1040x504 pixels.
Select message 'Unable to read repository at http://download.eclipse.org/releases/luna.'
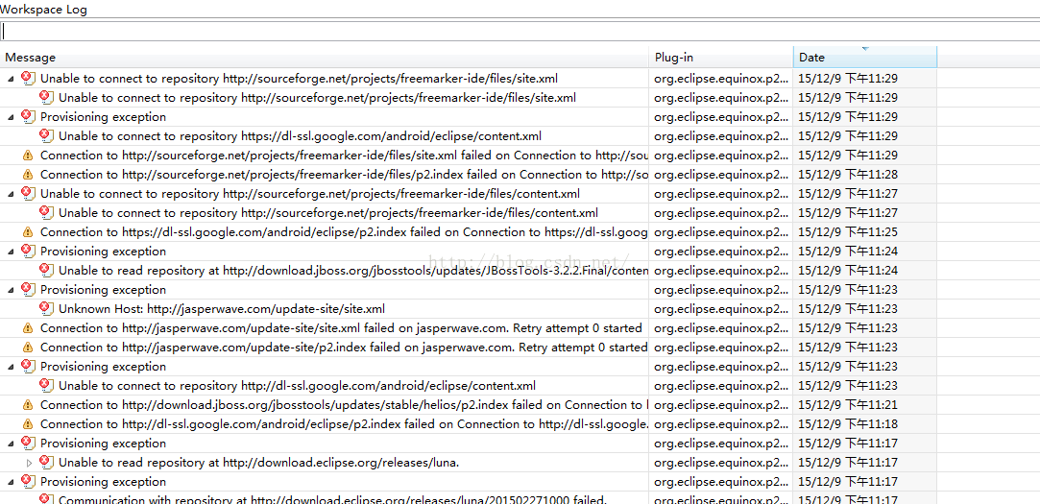[258, 463]
